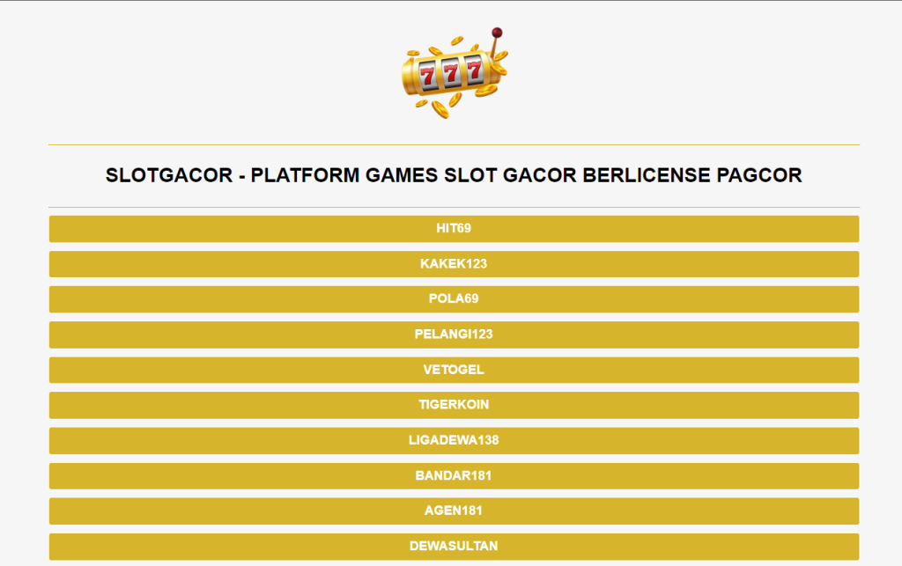
Task: Click the flying coin above the slot logo
Action: [457, 40]
